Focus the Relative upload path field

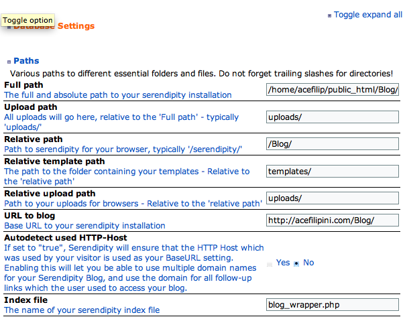pyautogui.click(x=333, y=198)
